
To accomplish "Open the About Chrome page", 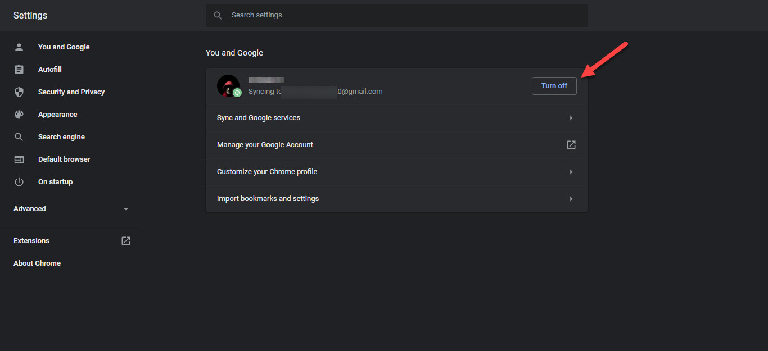I will pyautogui.click(x=37, y=263).
